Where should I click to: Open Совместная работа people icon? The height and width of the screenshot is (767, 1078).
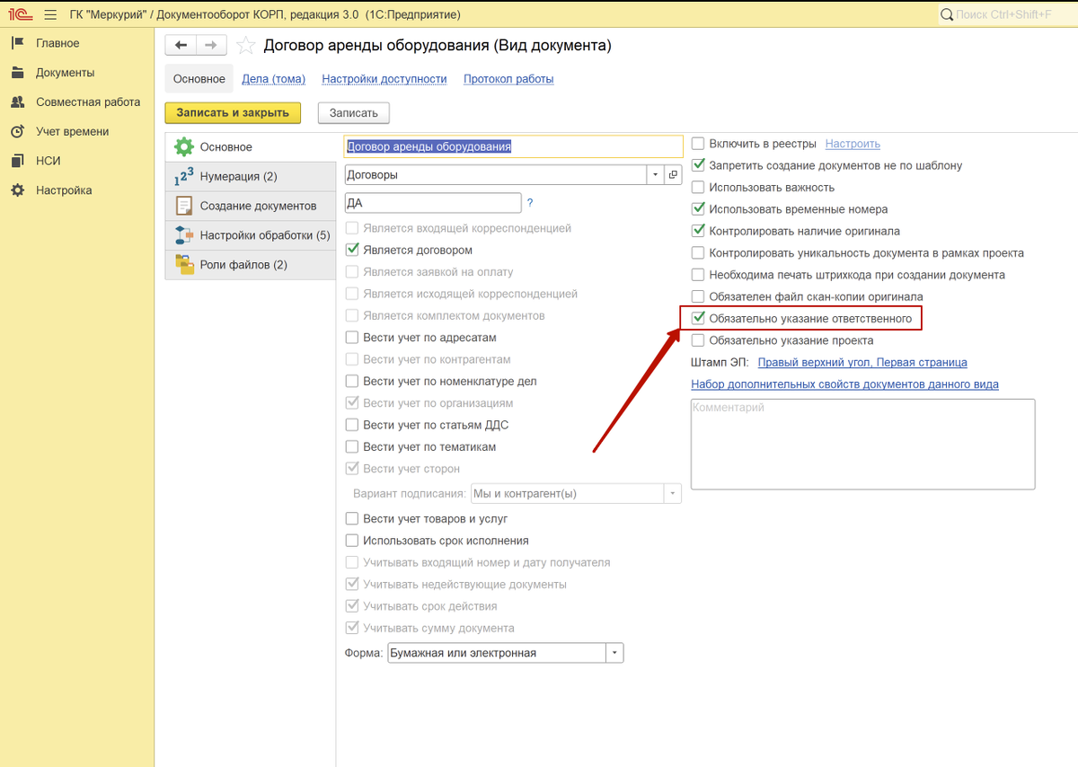tap(17, 102)
